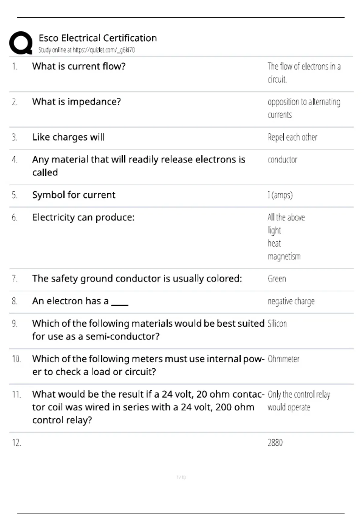Select question 'What is current flow?'

[x=79, y=66]
